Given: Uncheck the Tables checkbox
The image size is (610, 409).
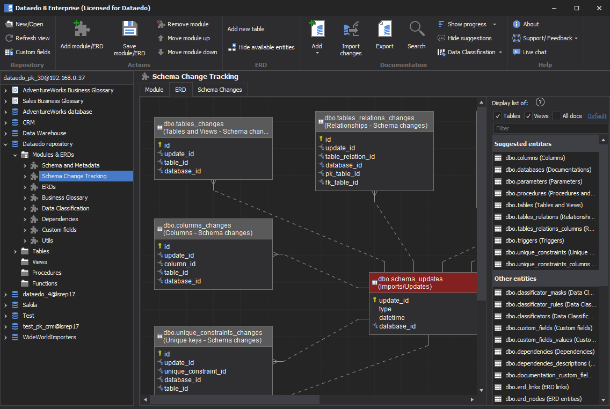Looking at the screenshot, I should click(498, 116).
